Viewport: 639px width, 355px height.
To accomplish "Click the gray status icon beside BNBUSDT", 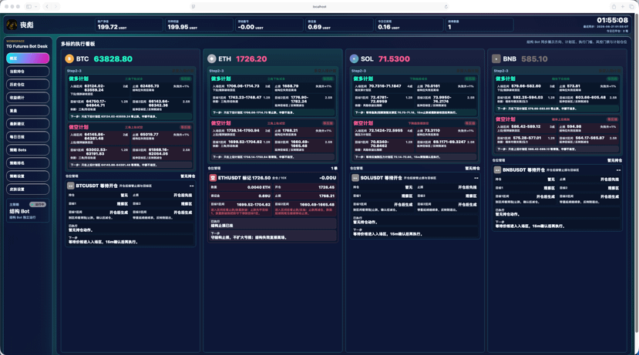I will [x=498, y=170].
